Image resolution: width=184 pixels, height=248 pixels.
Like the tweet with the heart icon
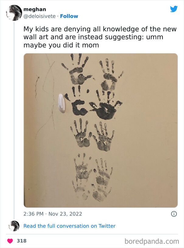(x=10, y=241)
